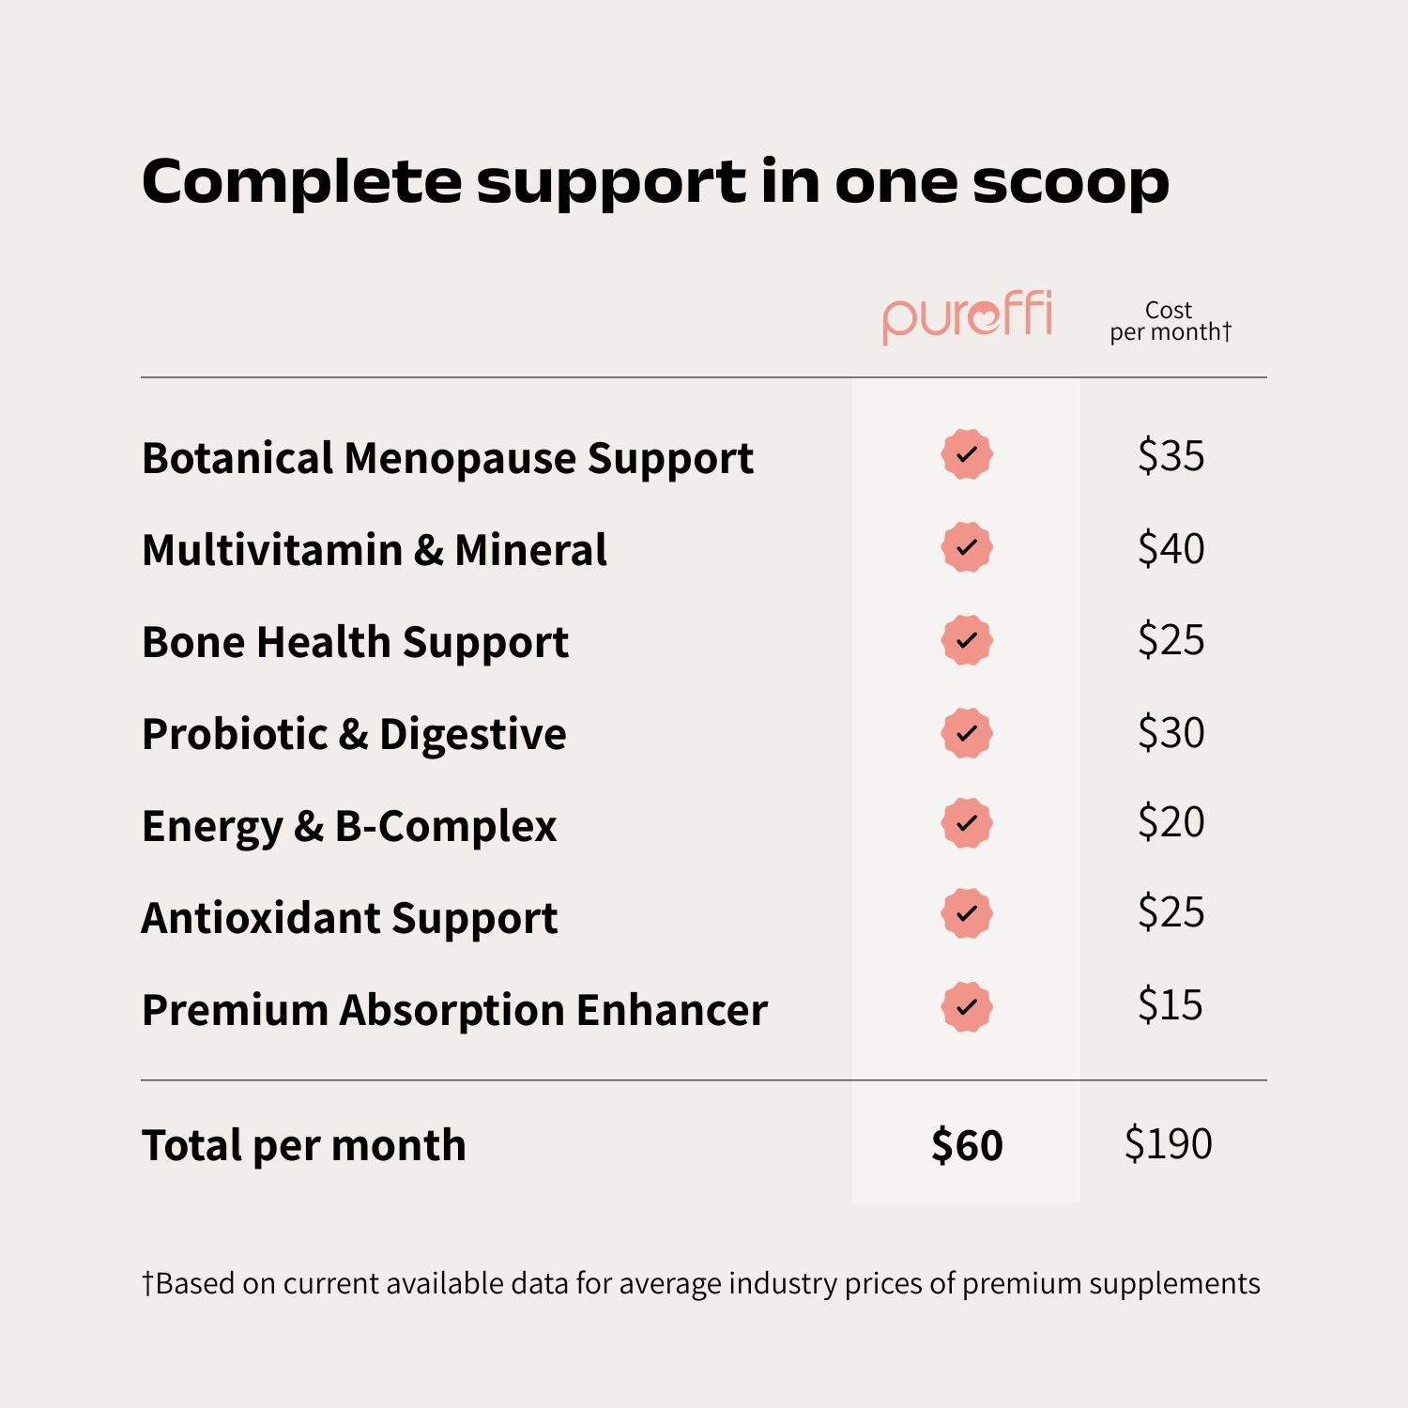Viewport: 1408px width, 1408px height.
Task: Click the $190 total cost value
Action: click(1169, 1143)
